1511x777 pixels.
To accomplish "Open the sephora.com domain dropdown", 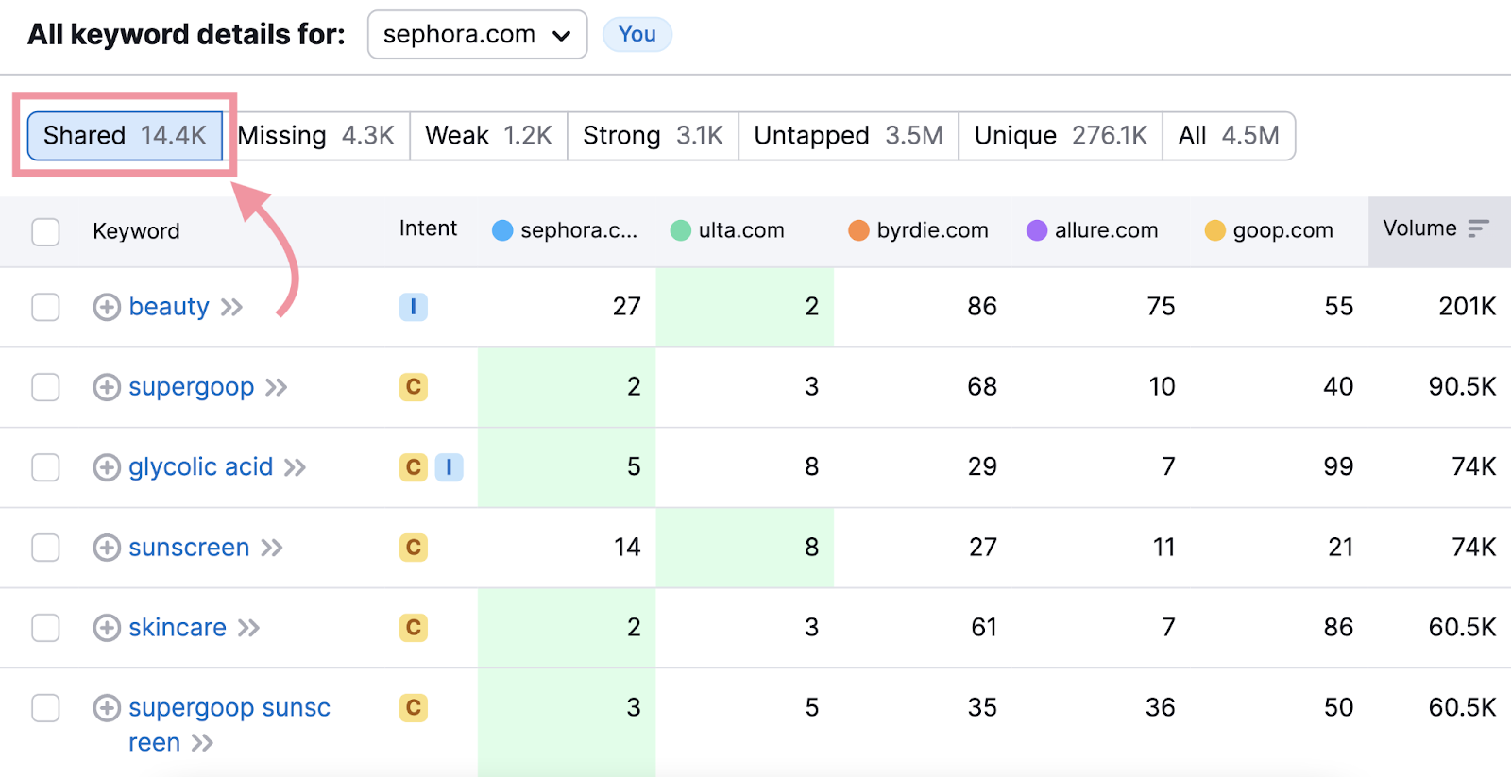I will point(477,35).
